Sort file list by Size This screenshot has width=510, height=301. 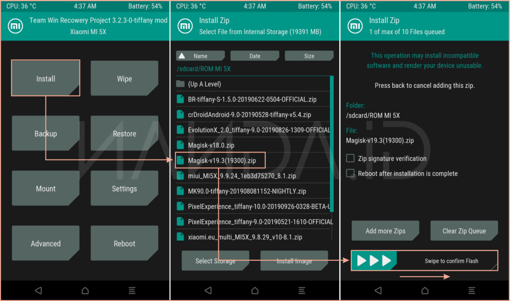point(309,56)
